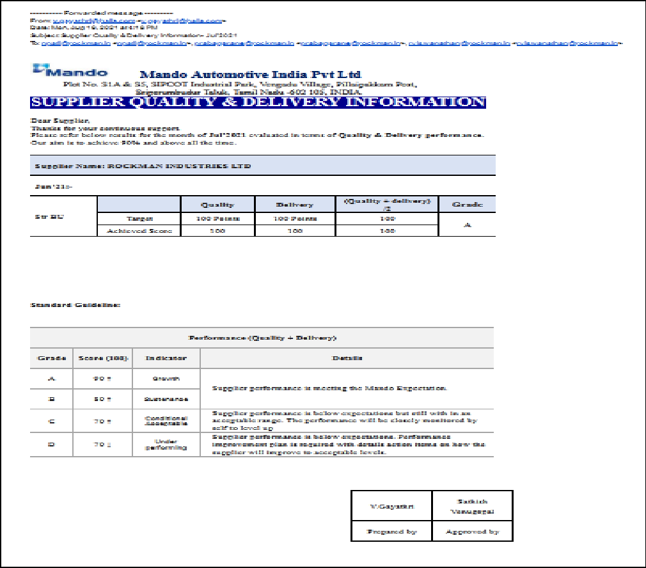Select 'Dear Supplier,' greeting
The image size is (646, 568).
59,121
